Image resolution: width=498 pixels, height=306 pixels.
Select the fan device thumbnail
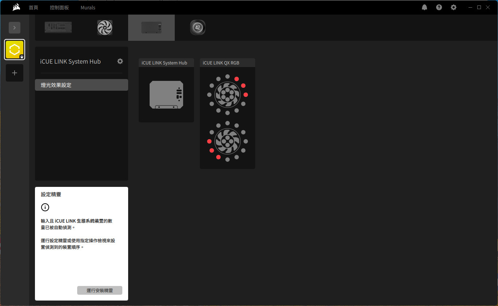click(105, 27)
